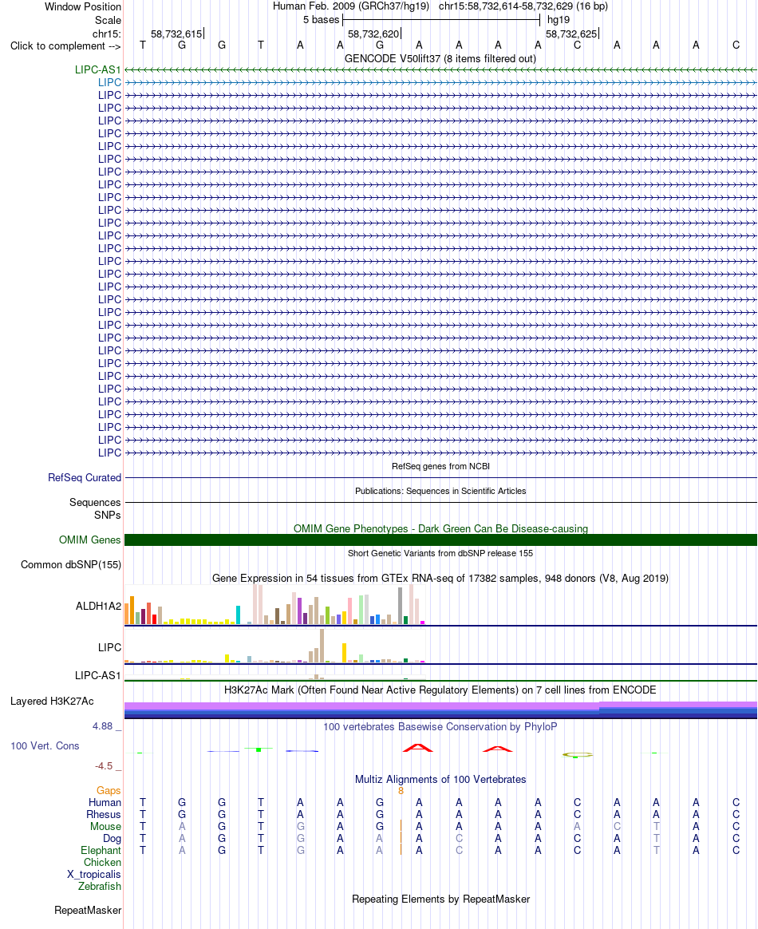Viewport: 758px width, 929px height.
Task: Open '100 vertebrates Basewise Conservation by PhyloP' title
Action: [440, 727]
